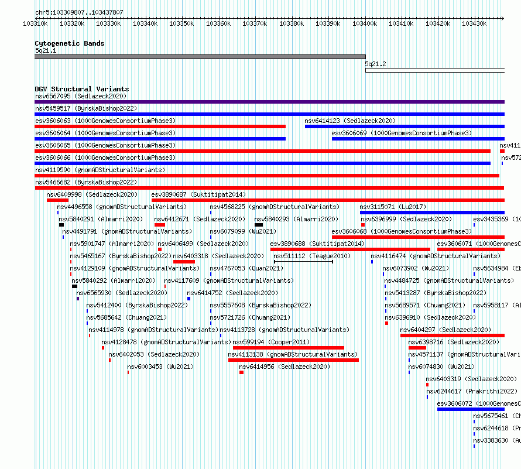Click the nsv511112 (Teague2010) interval line
Viewport: 521px width, 469px height.
[303, 262]
